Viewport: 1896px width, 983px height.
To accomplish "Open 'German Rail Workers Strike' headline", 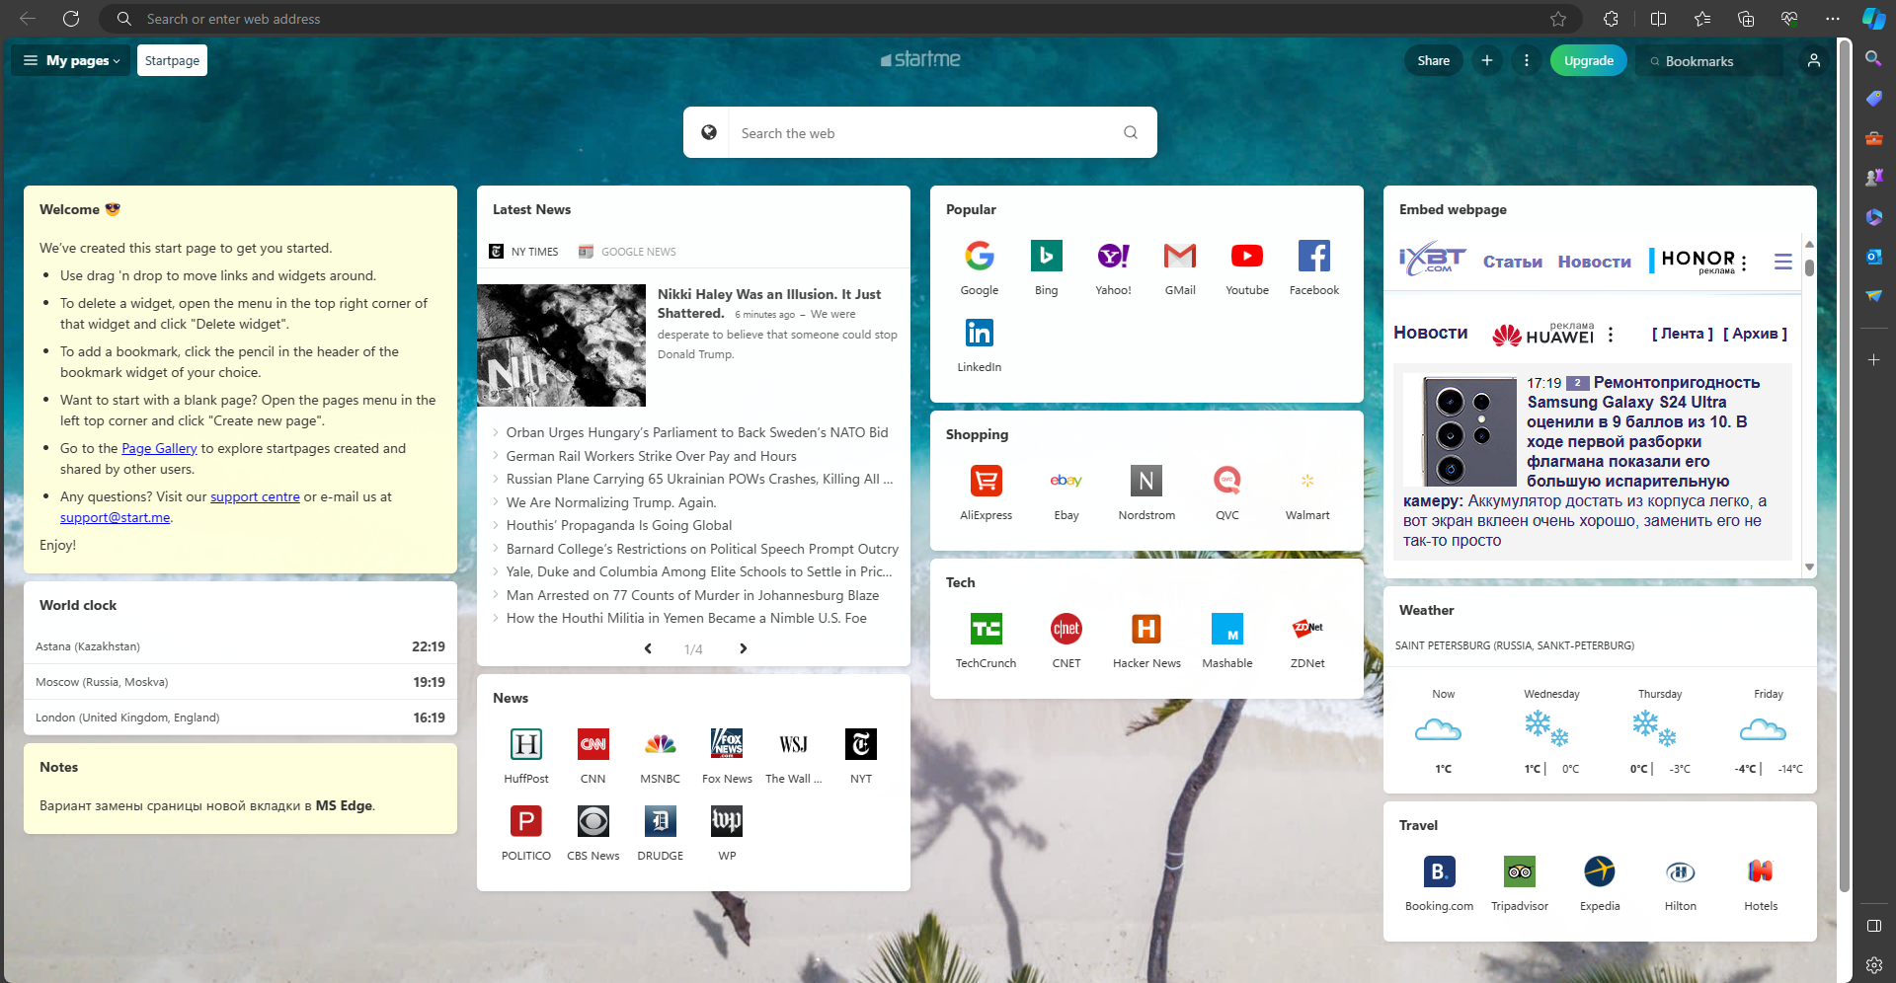I will tap(651, 456).
